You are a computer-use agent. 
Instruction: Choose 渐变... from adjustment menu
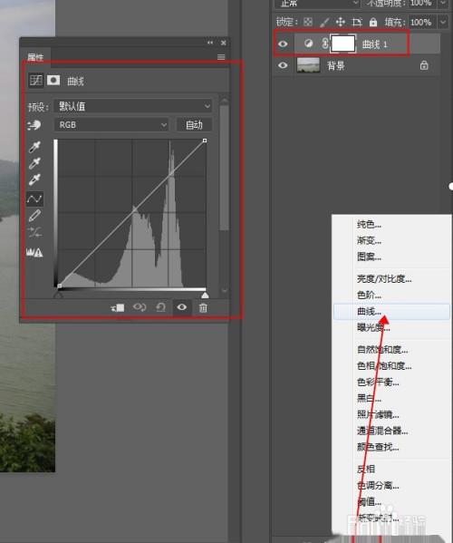pyautogui.click(x=391, y=240)
